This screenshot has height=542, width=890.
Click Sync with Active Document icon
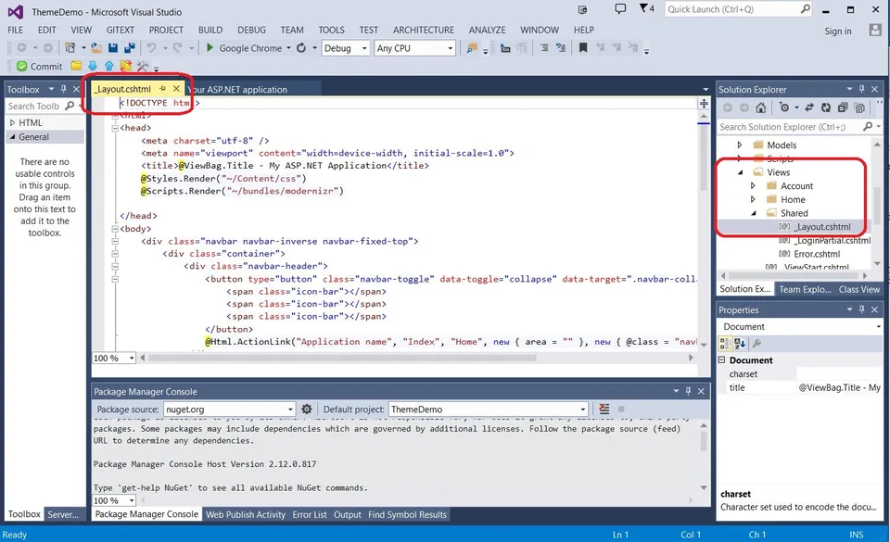pyautogui.click(x=809, y=107)
